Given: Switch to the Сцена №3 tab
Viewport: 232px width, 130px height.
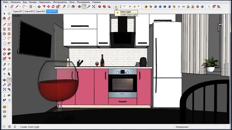Looking at the screenshot, I should (40, 11).
